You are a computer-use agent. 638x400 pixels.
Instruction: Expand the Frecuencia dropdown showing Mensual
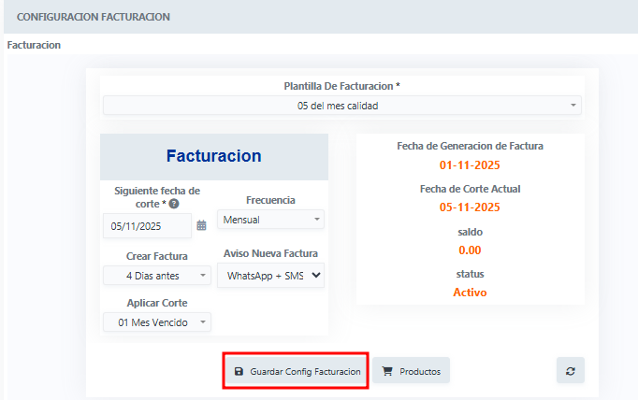pyautogui.click(x=270, y=220)
